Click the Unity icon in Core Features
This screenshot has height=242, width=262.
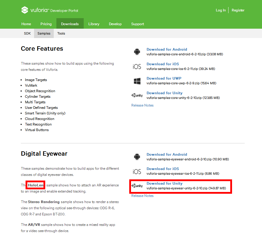137,95
